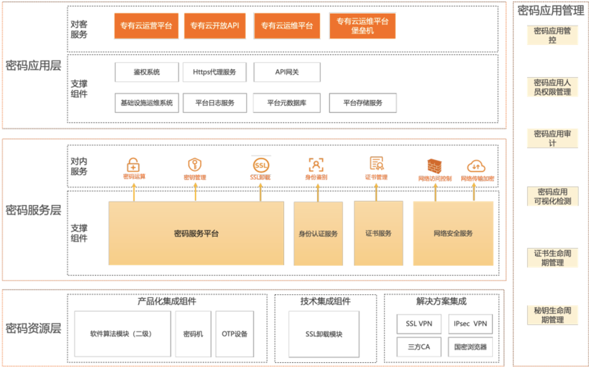Select the 网络传输加密 cloud icon

click(x=476, y=166)
